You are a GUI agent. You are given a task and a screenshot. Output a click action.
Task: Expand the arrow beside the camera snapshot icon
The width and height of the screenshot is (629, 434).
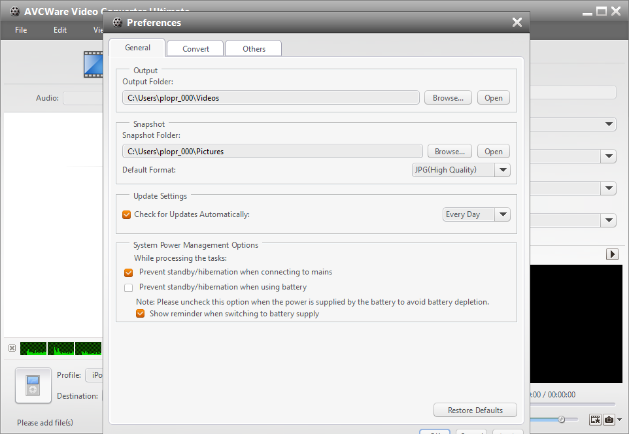pos(619,420)
